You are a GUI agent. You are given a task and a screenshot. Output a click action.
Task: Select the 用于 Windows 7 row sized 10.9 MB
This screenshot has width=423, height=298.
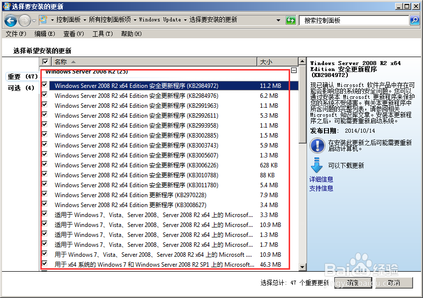pos(174,255)
